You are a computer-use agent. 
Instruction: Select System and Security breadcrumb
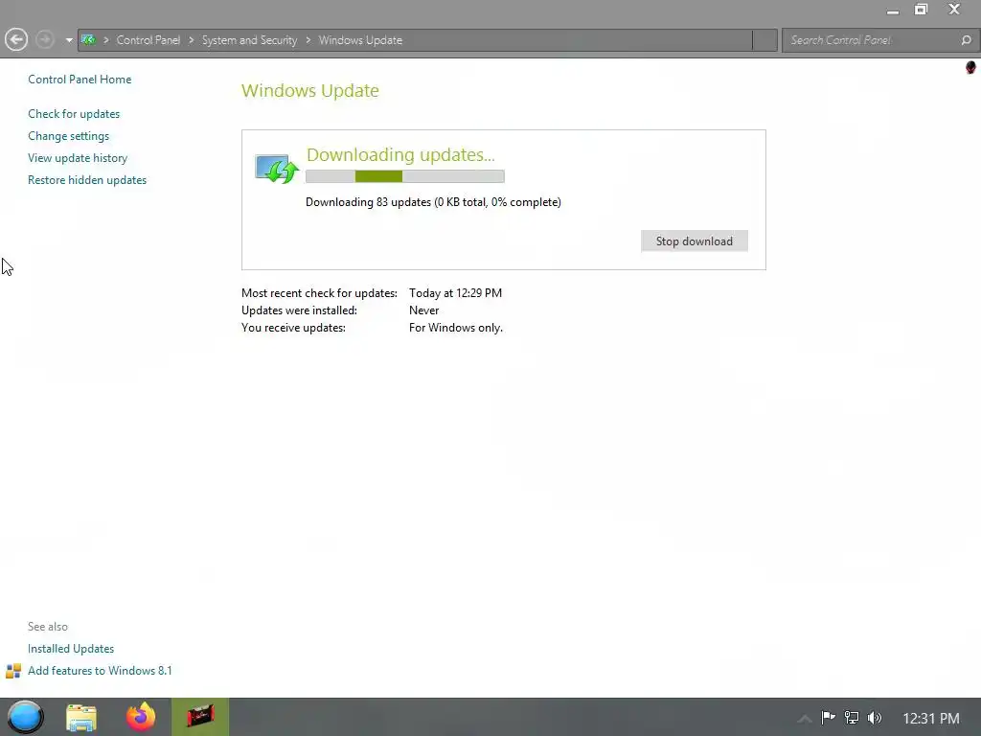(x=249, y=40)
